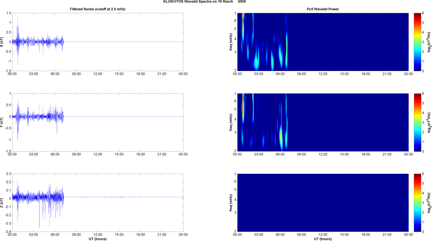Click log2(nT²/Hz) label beside the Z spectrogram colorbar
Viewport: 432px width, 241px height.
429,203
